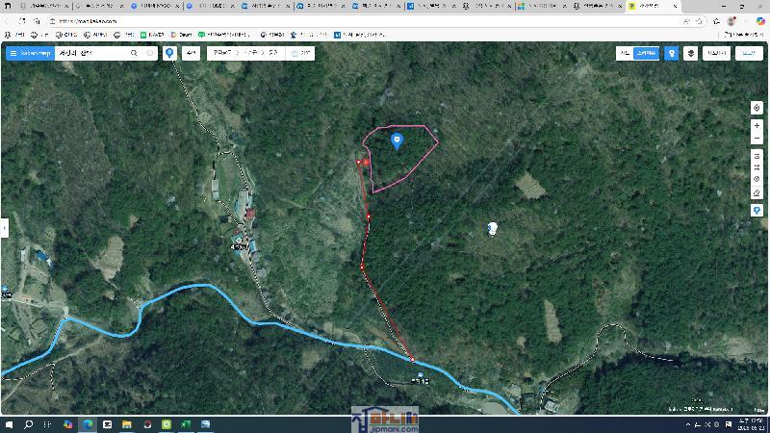This screenshot has height=433, width=770.
Task: Select the eraser clear-drawing tool
Action: (x=757, y=191)
